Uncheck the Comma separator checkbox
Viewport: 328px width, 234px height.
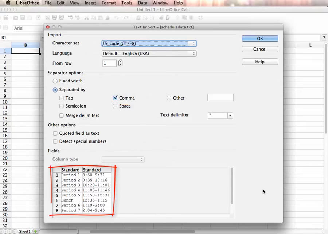point(115,98)
